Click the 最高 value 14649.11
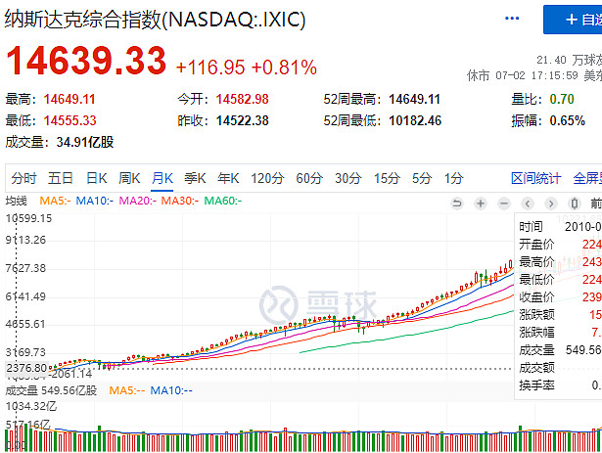This screenshot has width=602, height=453. pos(69,100)
